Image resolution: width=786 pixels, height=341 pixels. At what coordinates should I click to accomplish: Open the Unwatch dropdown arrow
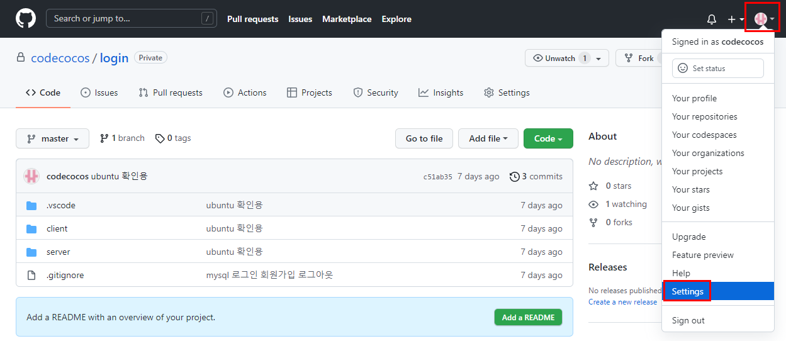[x=599, y=59]
